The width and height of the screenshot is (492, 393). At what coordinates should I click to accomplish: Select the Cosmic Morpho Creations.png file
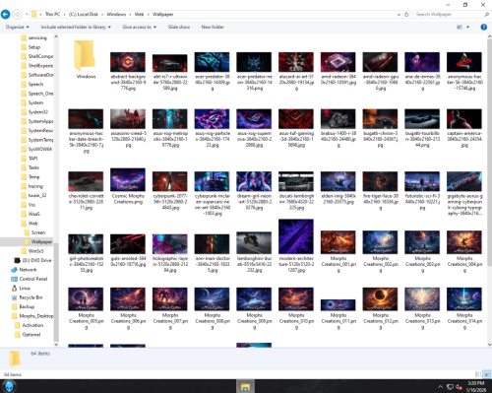tap(128, 186)
